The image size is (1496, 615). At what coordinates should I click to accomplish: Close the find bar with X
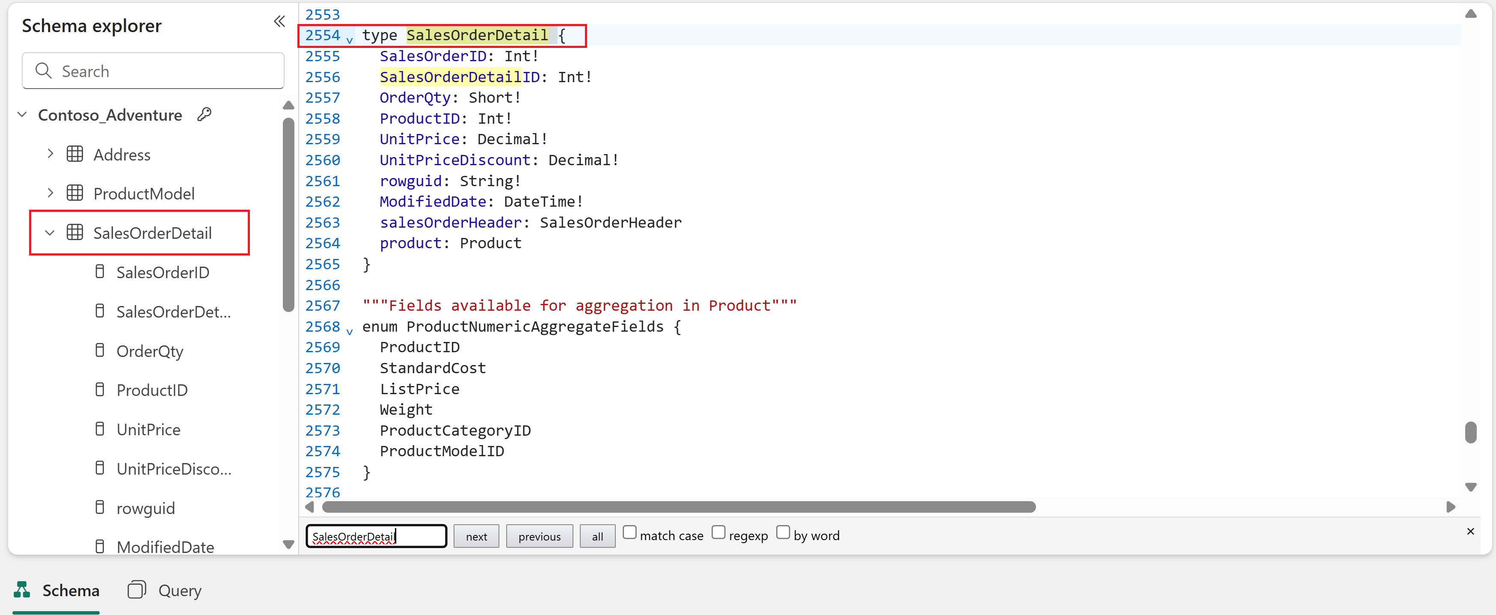(1470, 532)
